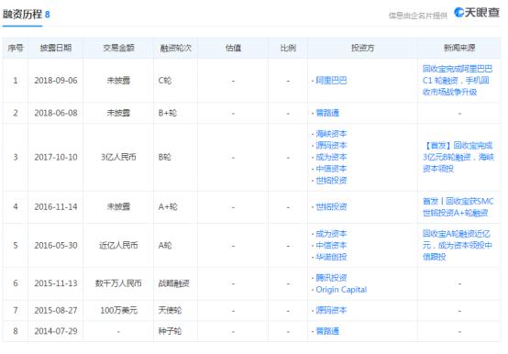
Task: Select the date 2015-11-13 cell
Action: (56, 283)
